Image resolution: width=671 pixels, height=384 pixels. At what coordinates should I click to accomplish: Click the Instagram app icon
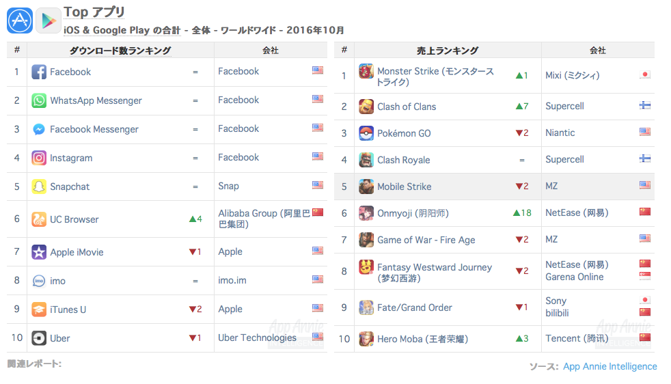click(39, 158)
